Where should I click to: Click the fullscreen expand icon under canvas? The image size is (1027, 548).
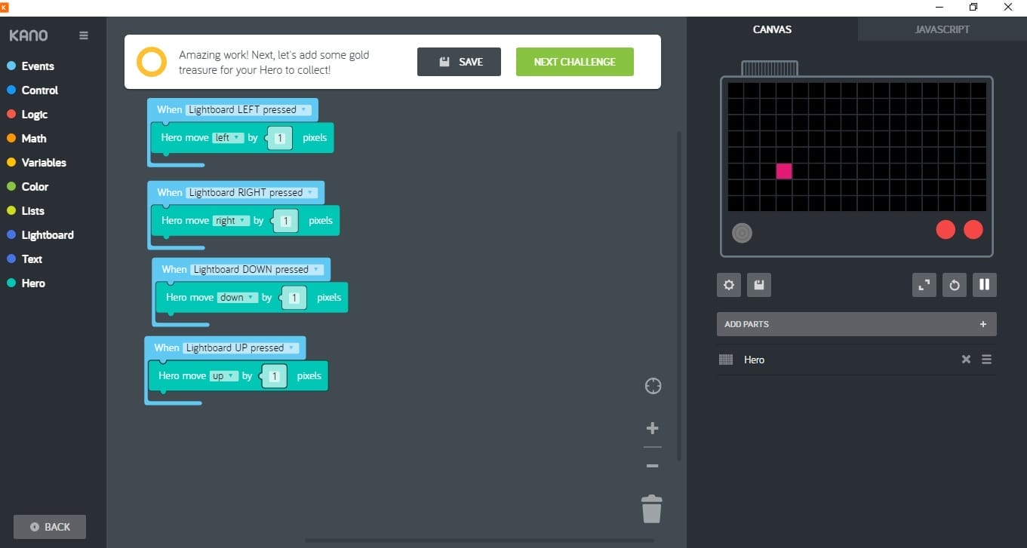pyautogui.click(x=924, y=285)
